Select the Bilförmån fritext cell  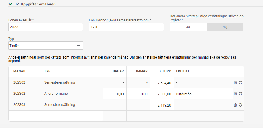[203, 94]
